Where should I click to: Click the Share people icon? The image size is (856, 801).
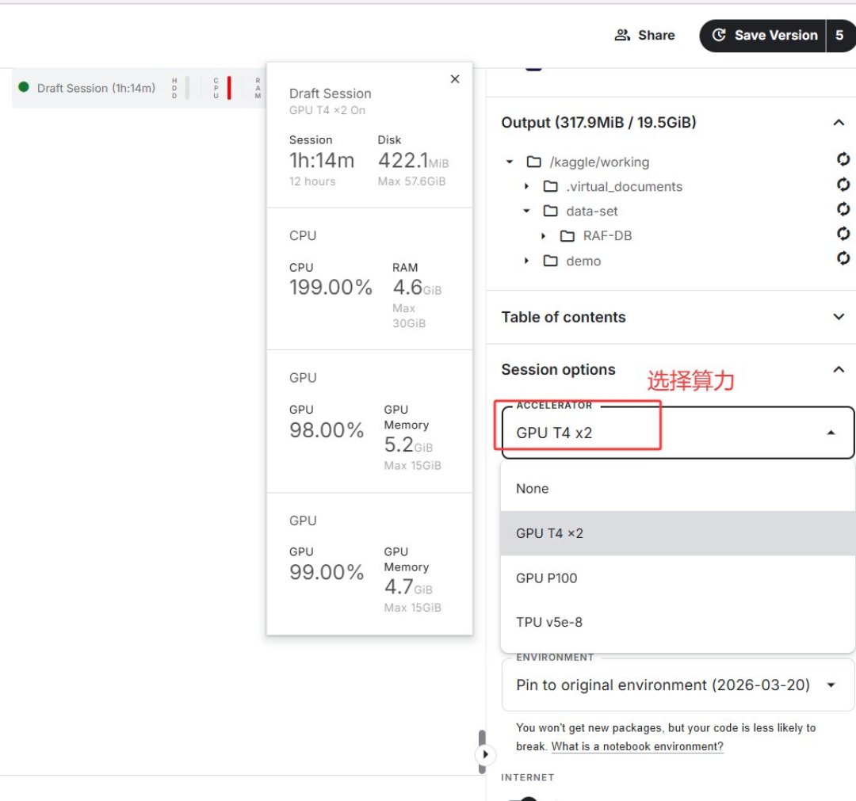pyautogui.click(x=622, y=36)
